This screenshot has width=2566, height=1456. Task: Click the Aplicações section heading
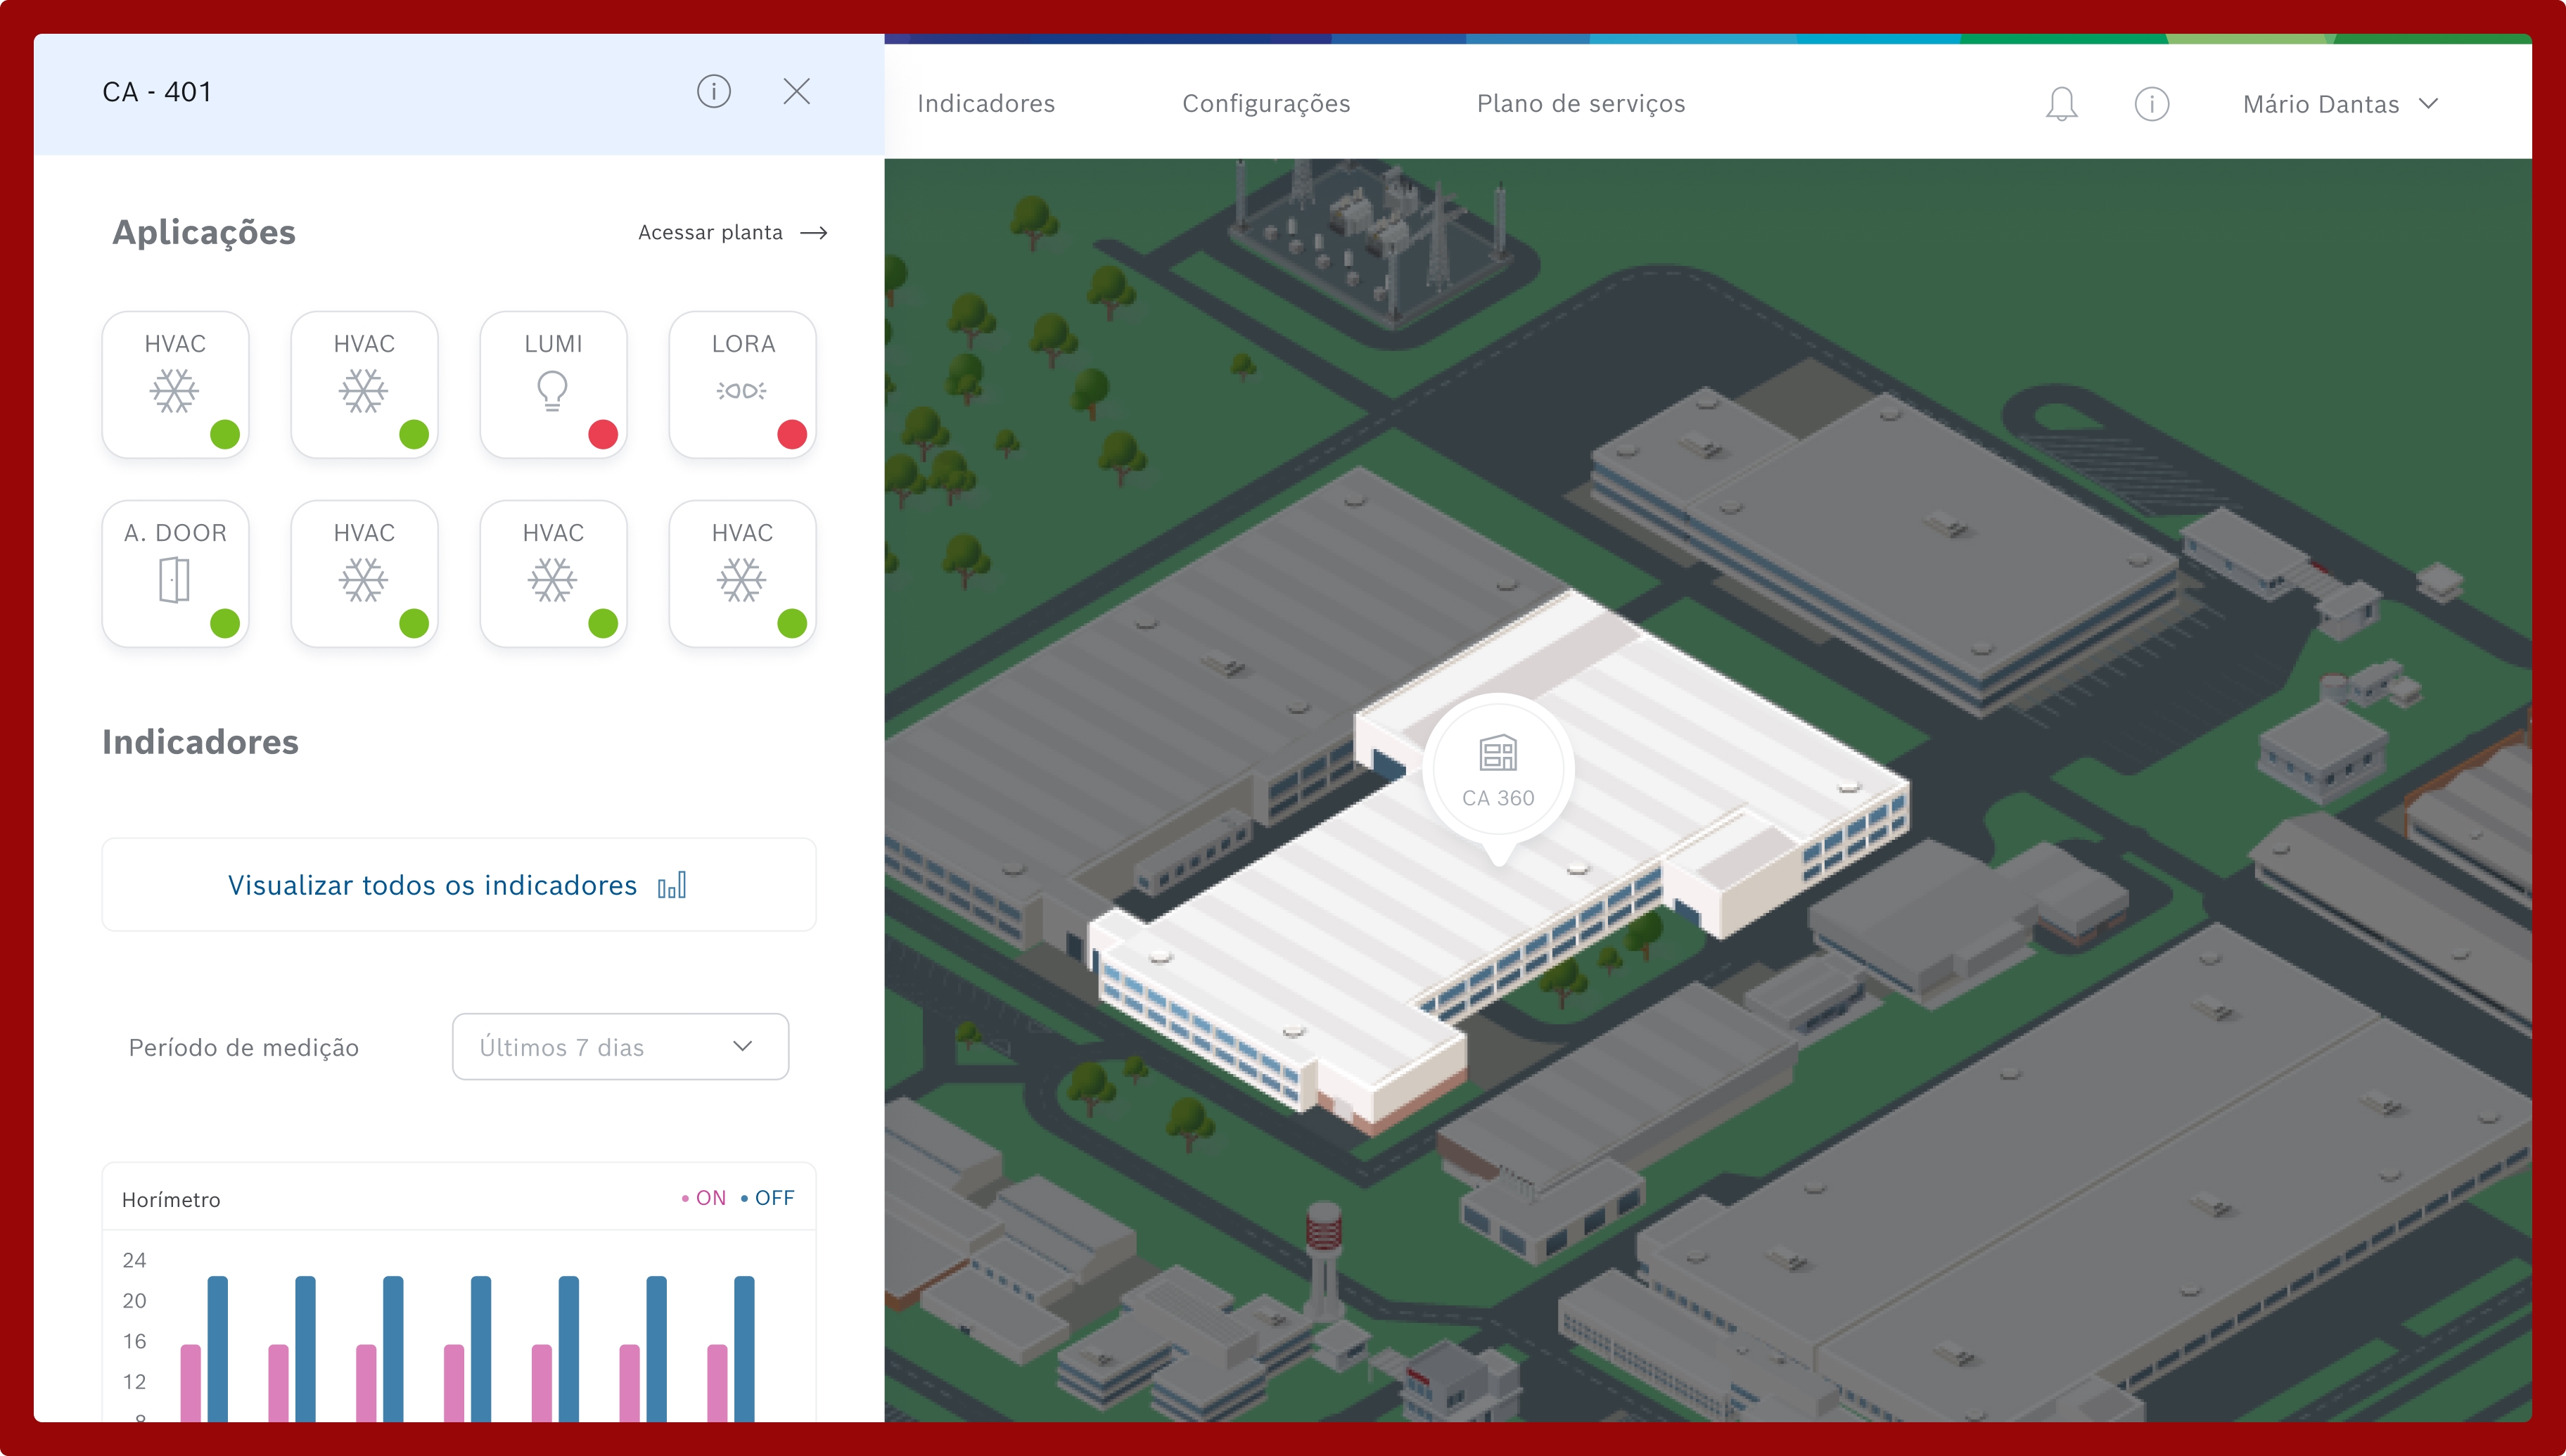tap(204, 232)
